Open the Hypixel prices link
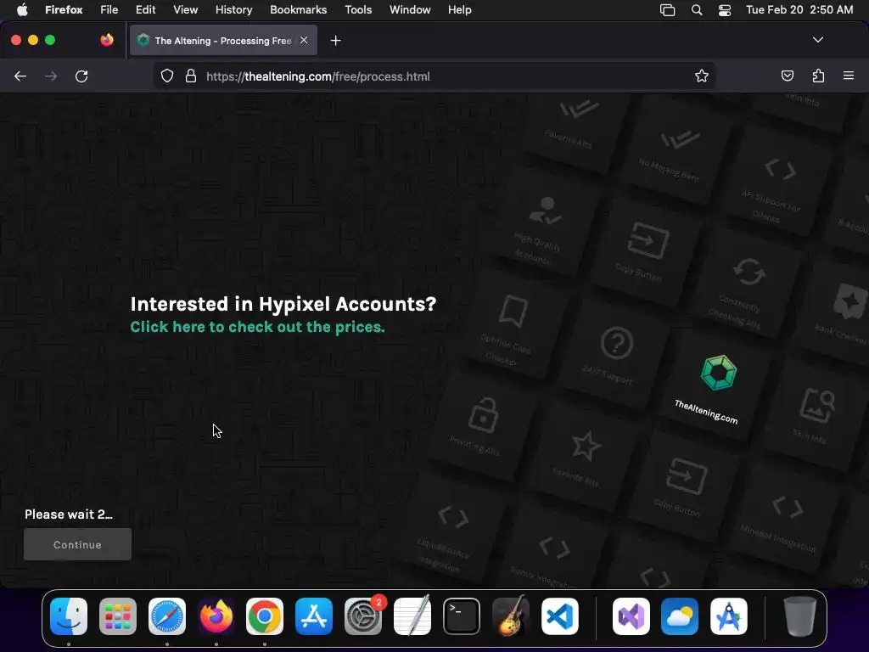 (x=257, y=327)
